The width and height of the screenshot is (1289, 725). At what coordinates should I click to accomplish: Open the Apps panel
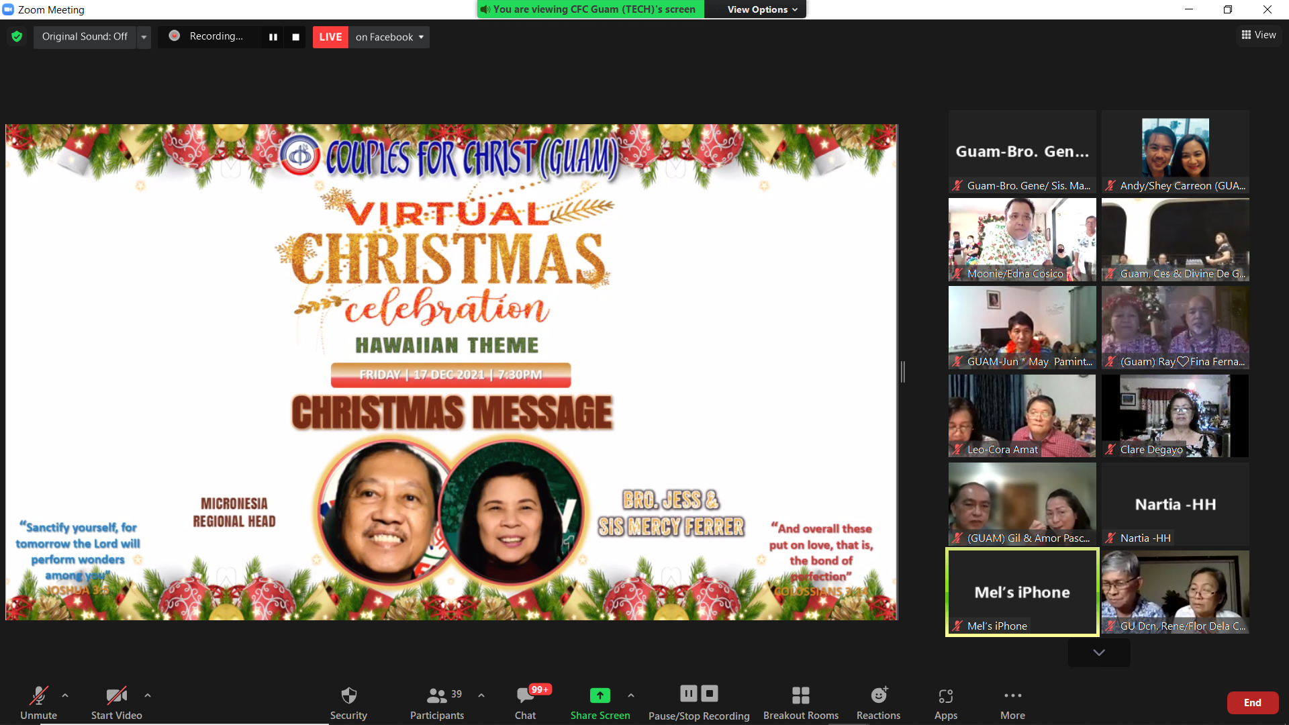coord(946,702)
